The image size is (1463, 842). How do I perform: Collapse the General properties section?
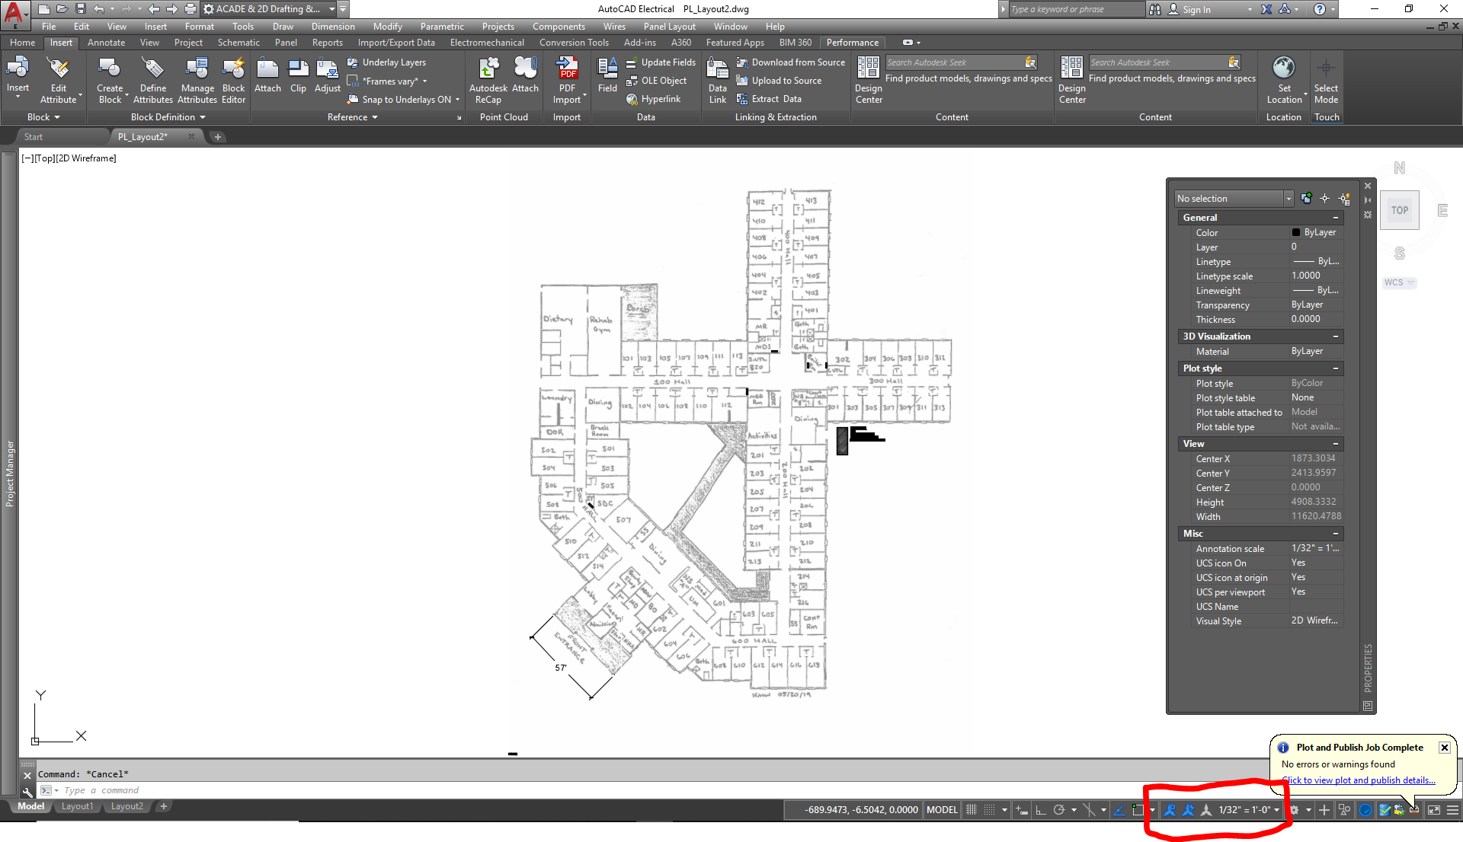[1335, 218]
